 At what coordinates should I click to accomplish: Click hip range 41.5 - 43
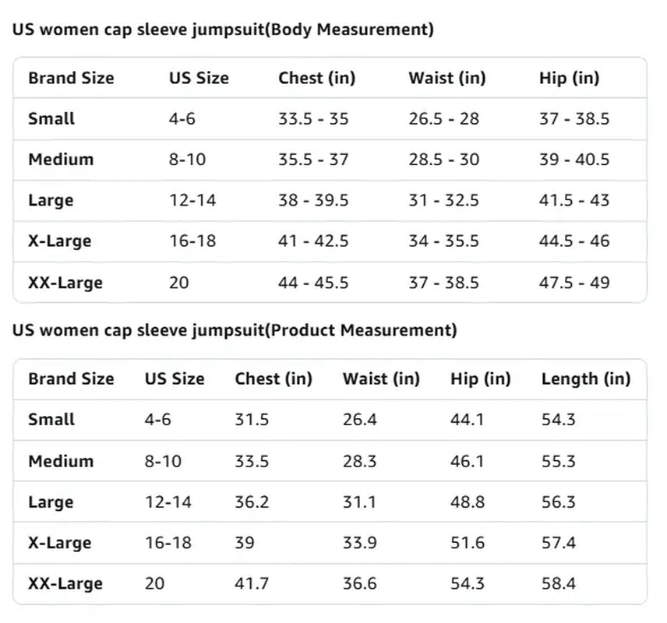click(573, 200)
